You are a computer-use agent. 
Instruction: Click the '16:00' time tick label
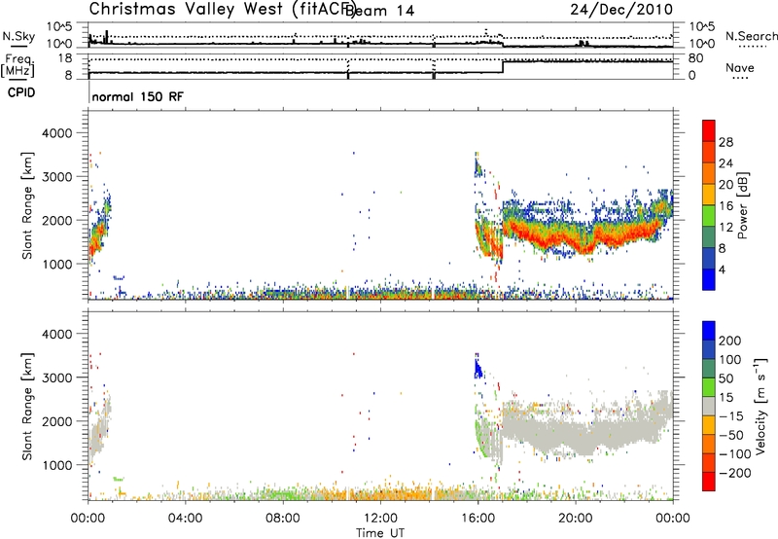(x=477, y=519)
